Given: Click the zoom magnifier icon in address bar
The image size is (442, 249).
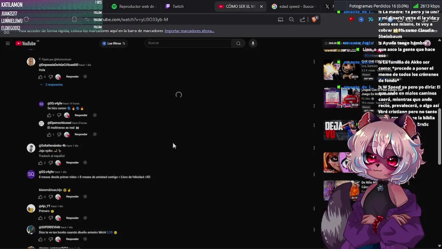Looking at the screenshot, I should click(291, 20).
